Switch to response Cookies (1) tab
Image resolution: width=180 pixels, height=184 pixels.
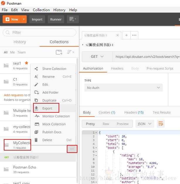[x=107, y=112]
